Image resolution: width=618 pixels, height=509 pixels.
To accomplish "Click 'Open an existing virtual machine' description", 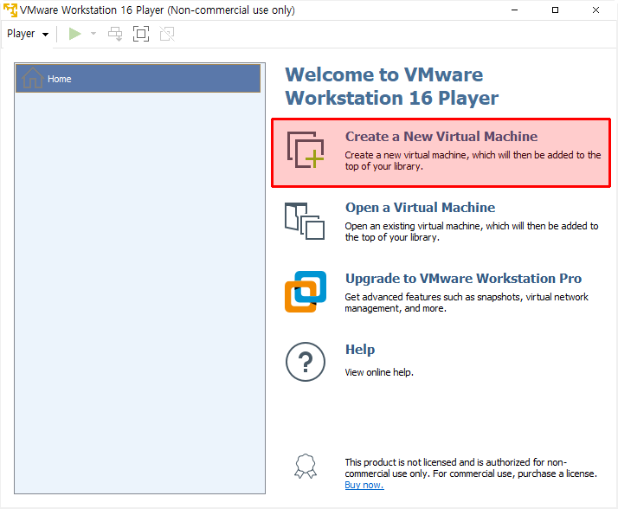I will (x=472, y=232).
